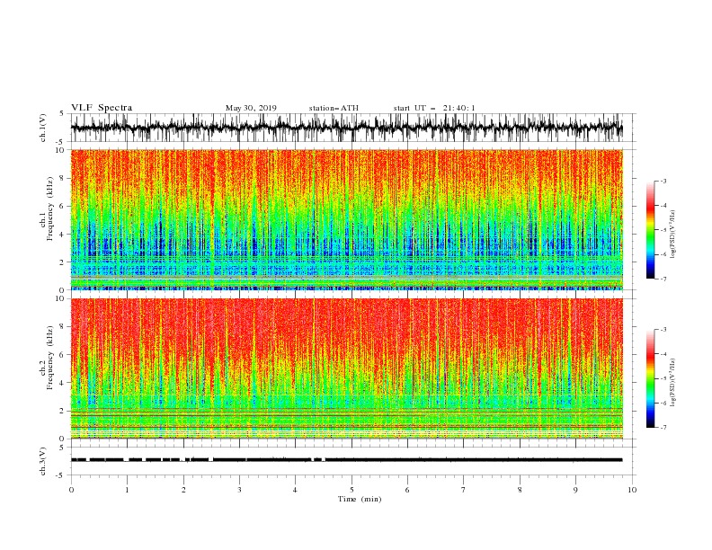Click the ch.2 spectrogram plot area
This screenshot has width=712, height=550.
click(x=346, y=368)
